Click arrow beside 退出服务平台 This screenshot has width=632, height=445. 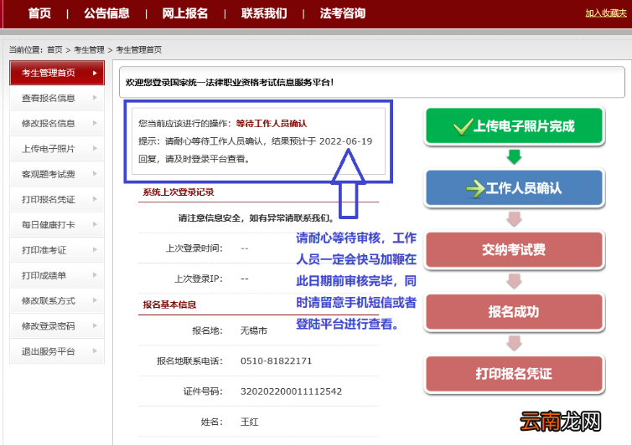coord(95,350)
